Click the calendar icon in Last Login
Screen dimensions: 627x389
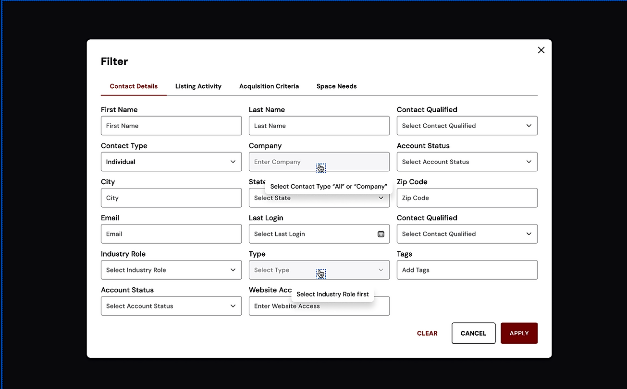(x=381, y=234)
